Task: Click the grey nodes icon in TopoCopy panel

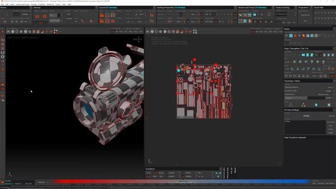Action: pyautogui.click(x=291, y=105)
